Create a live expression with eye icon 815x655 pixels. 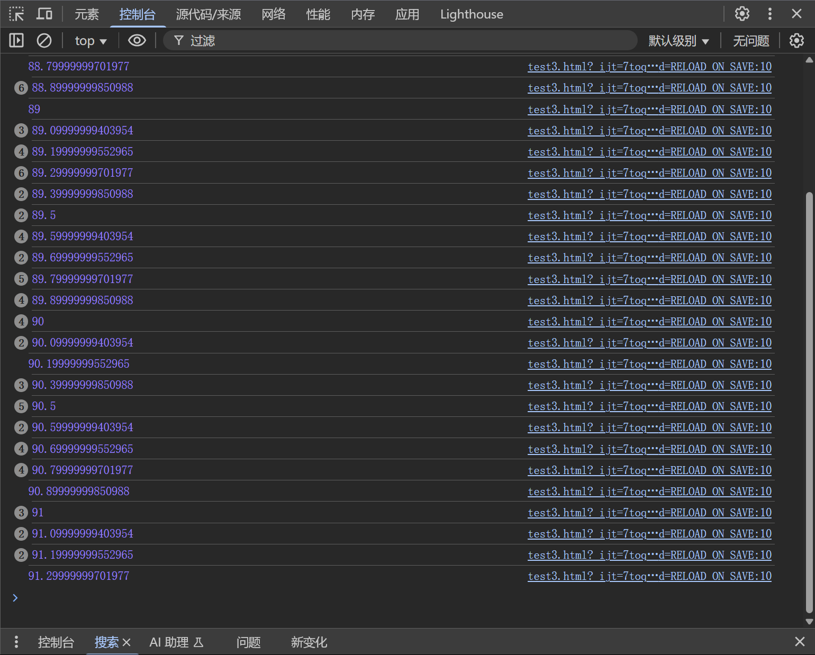point(137,40)
